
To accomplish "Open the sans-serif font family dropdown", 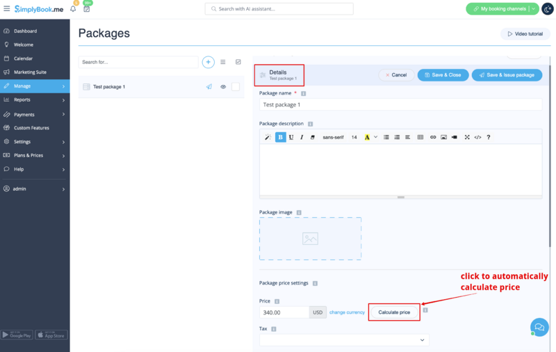I will (334, 137).
